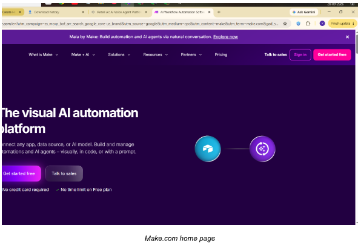Click Ask Gemini button
Image resolution: width=358 pixels, height=243 pixels.
pos(304,12)
